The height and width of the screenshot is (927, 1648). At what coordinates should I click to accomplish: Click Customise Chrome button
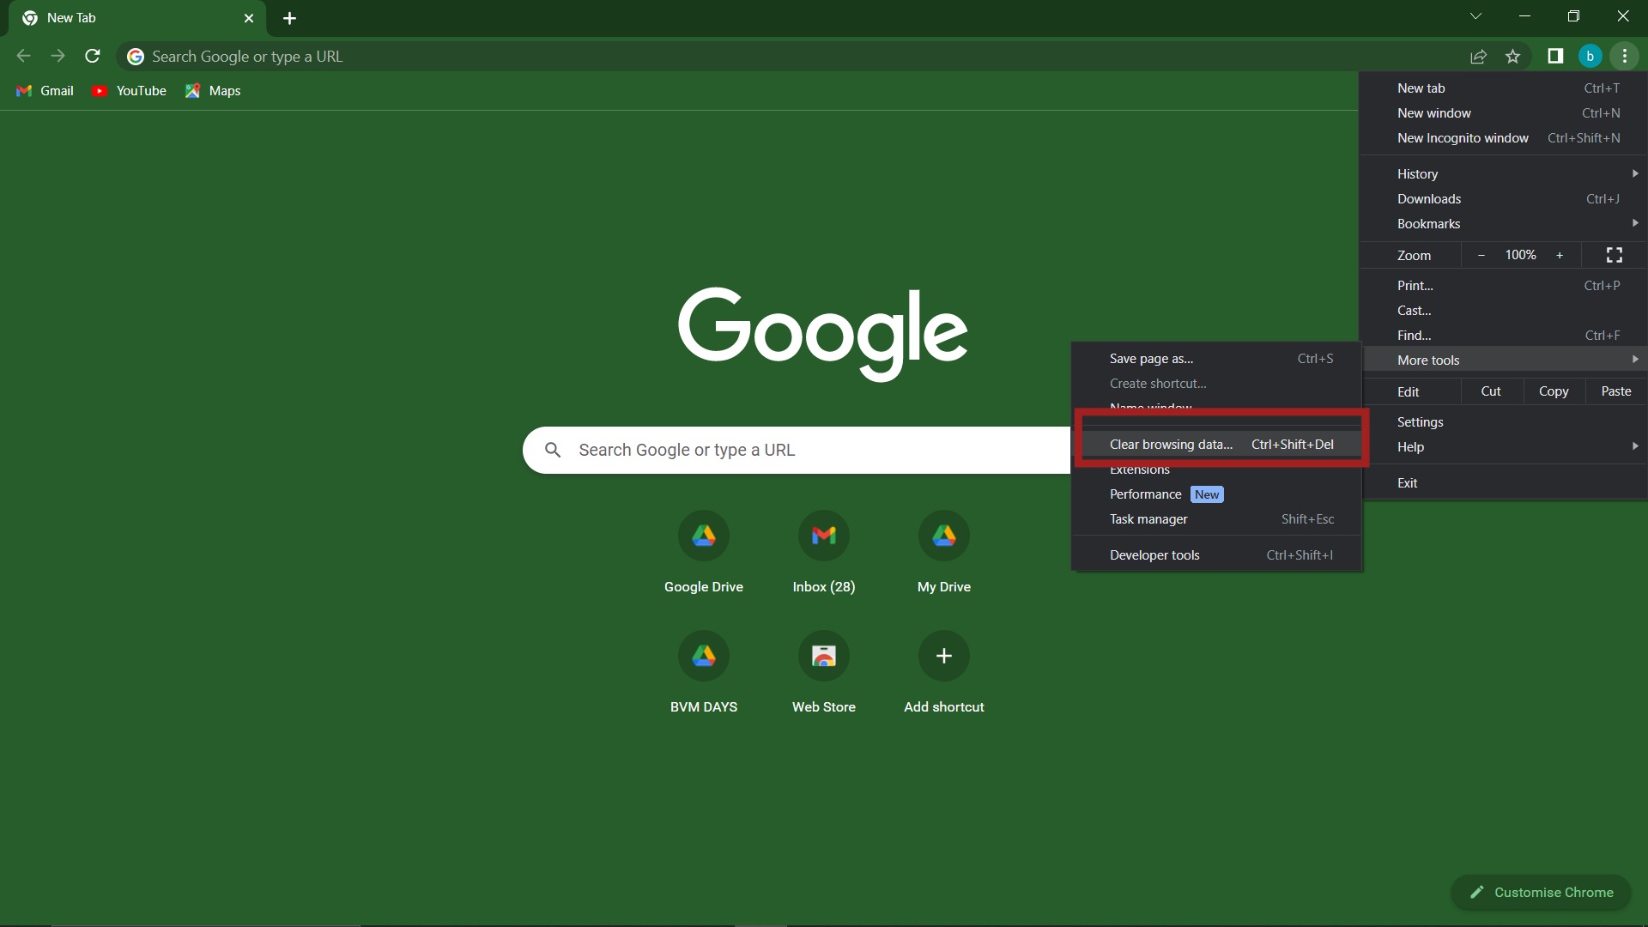(1541, 893)
